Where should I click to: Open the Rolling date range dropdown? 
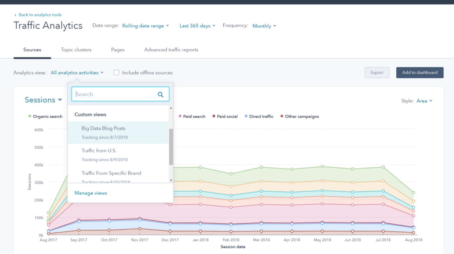[145, 26]
